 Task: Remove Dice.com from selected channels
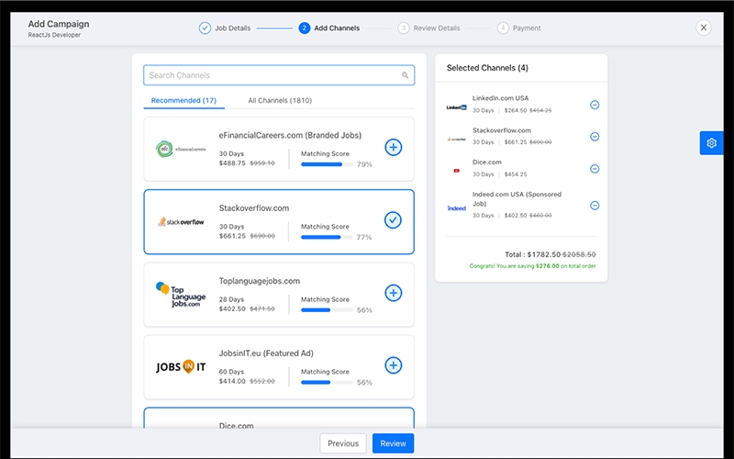point(595,169)
